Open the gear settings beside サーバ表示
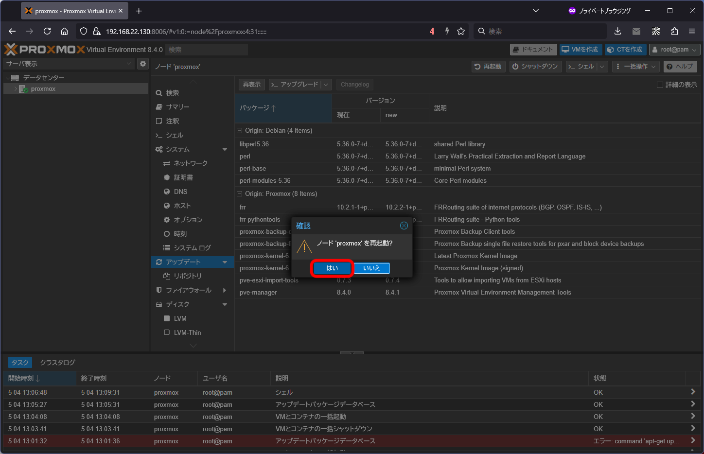 click(143, 64)
